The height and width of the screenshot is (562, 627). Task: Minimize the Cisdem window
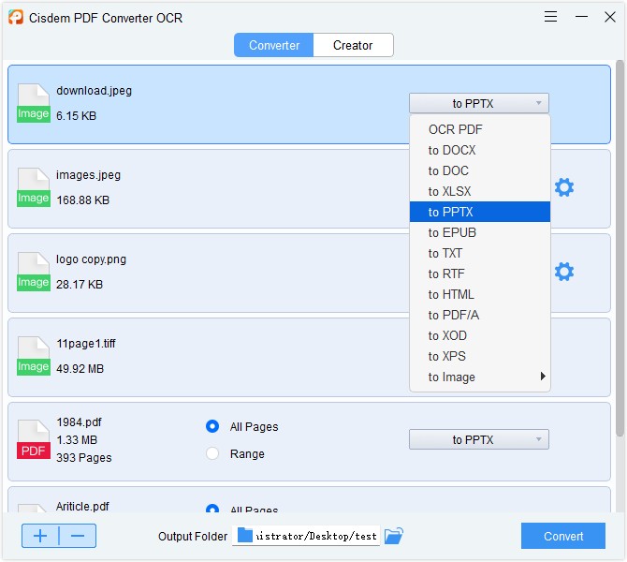pyautogui.click(x=581, y=17)
